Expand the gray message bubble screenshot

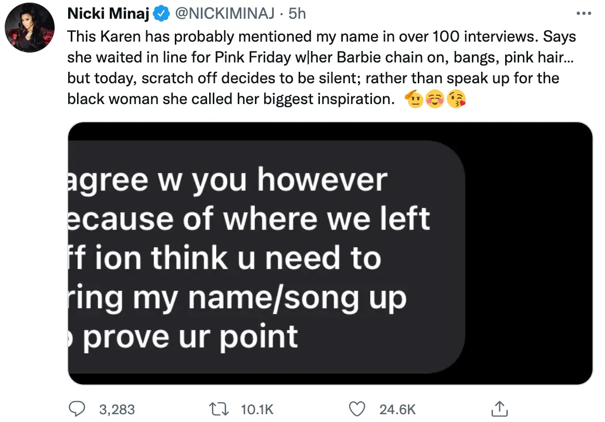[x=260, y=258]
